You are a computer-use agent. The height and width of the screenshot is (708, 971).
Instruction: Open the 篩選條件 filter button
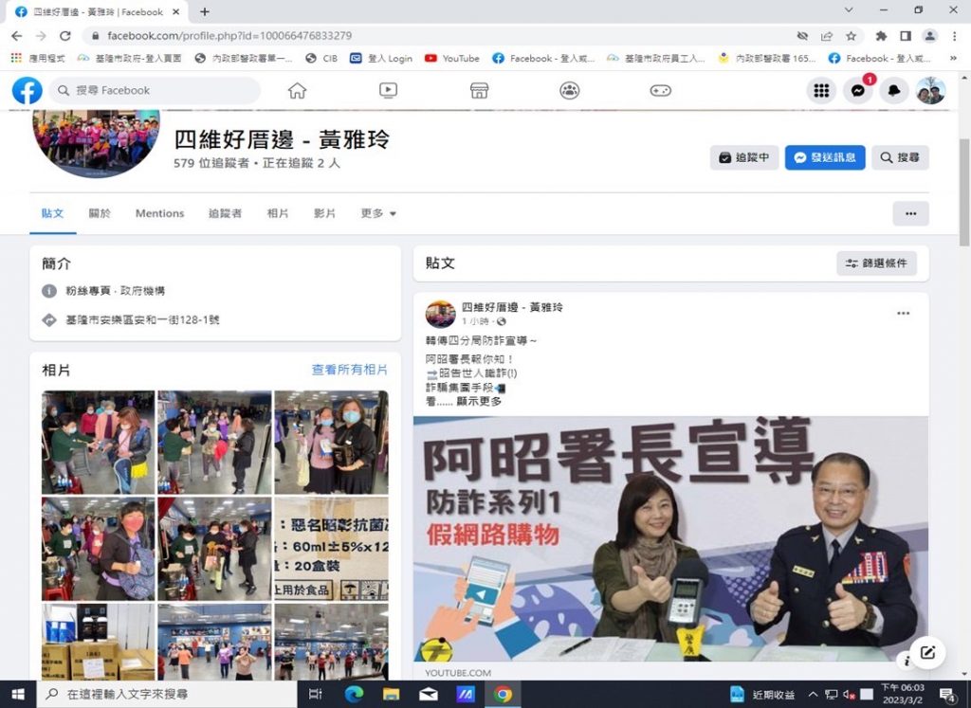tap(876, 263)
